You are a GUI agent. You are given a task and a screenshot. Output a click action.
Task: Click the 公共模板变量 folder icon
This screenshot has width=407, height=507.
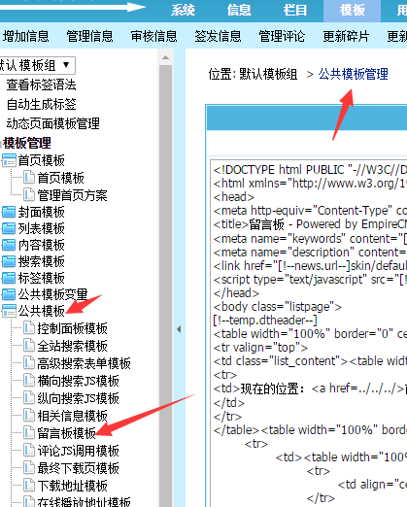coord(9,294)
